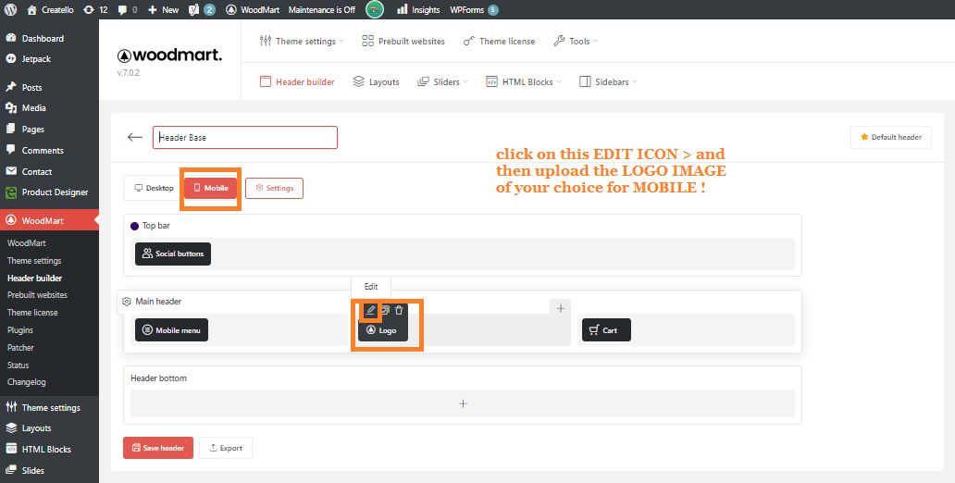Image resolution: width=955 pixels, height=483 pixels.
Task: Open the New content menu
Action: tap(163, 10)
